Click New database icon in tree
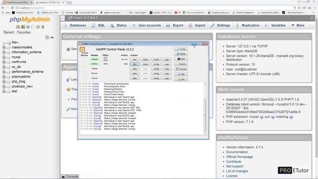This screenshot has width=318, height=179. coord(9,43)
